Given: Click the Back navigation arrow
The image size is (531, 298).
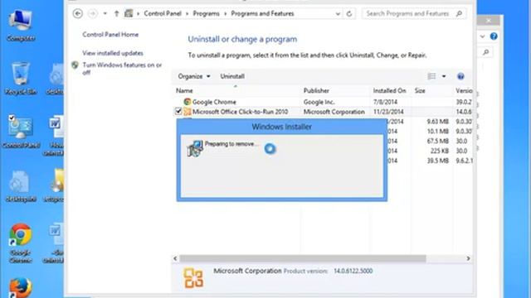Looking at the screenshot, I should click(77, 13).
